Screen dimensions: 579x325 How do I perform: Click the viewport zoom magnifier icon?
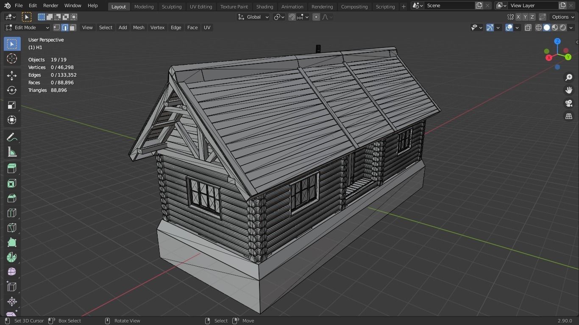coord(569,77)
